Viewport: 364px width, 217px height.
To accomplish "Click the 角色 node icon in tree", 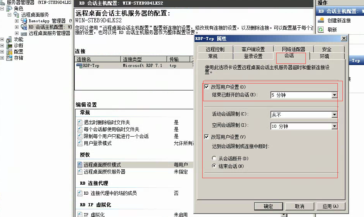I will point(9,8).
